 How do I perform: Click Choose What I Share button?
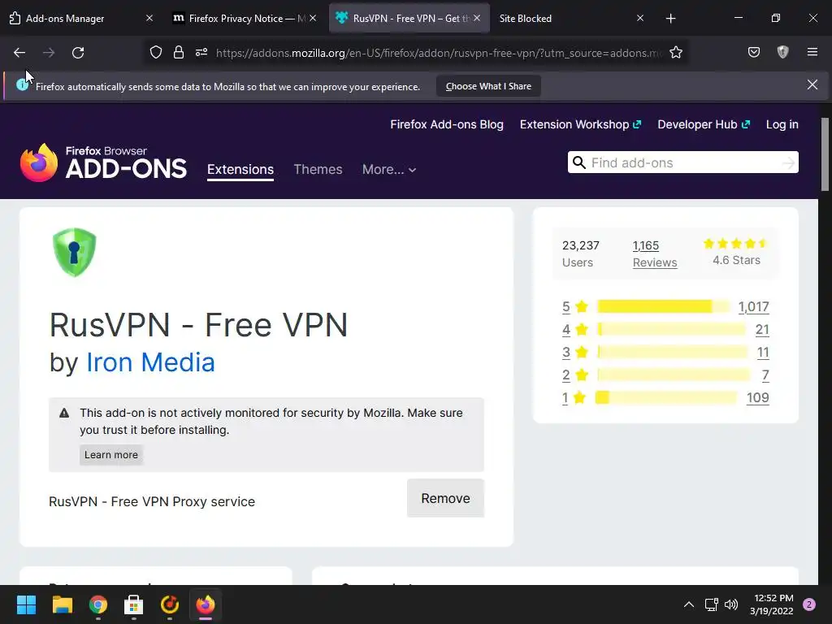point(488,86)
